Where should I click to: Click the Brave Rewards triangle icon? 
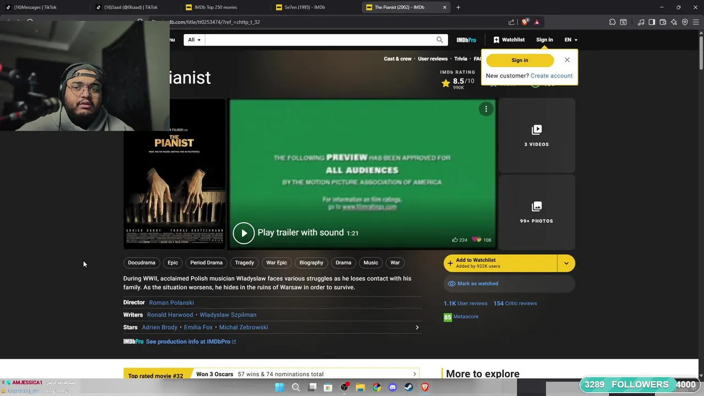tap(537, 22)
